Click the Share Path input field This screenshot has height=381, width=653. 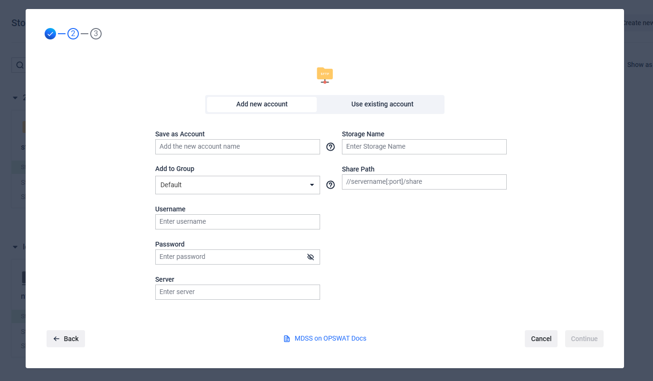(424, 182)
